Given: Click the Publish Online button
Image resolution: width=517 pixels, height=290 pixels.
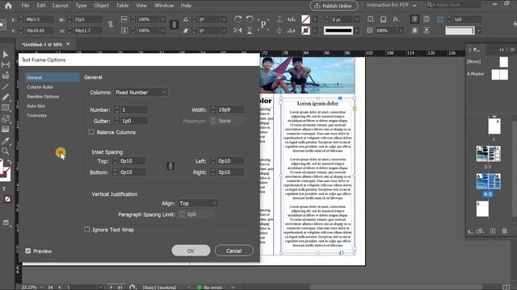Looking at the screenshot, I should (334, 6).
